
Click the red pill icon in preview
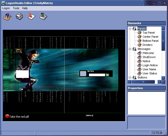7,116
